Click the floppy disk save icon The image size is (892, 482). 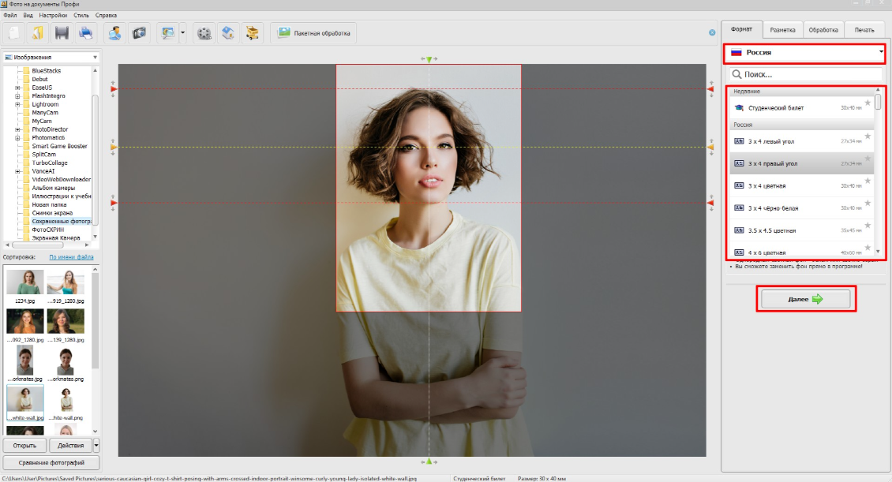(62, 33)
